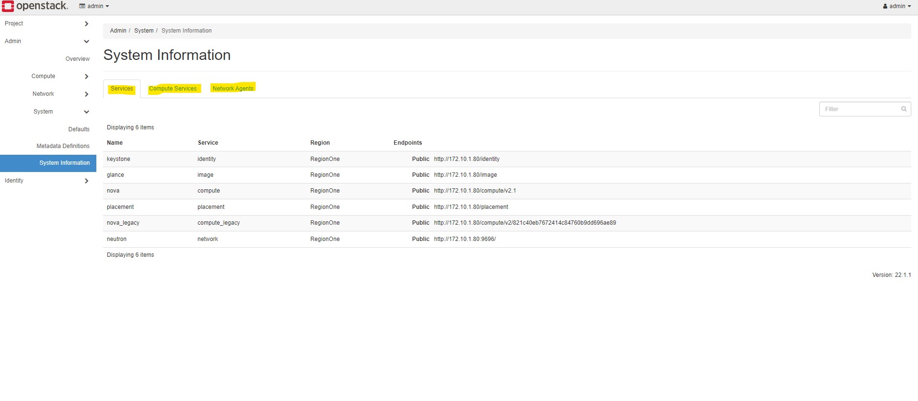This screenshot has width=918, height=401.
Task: Click the compute/v2.1 endpoint URL
Action: [475, 191]
